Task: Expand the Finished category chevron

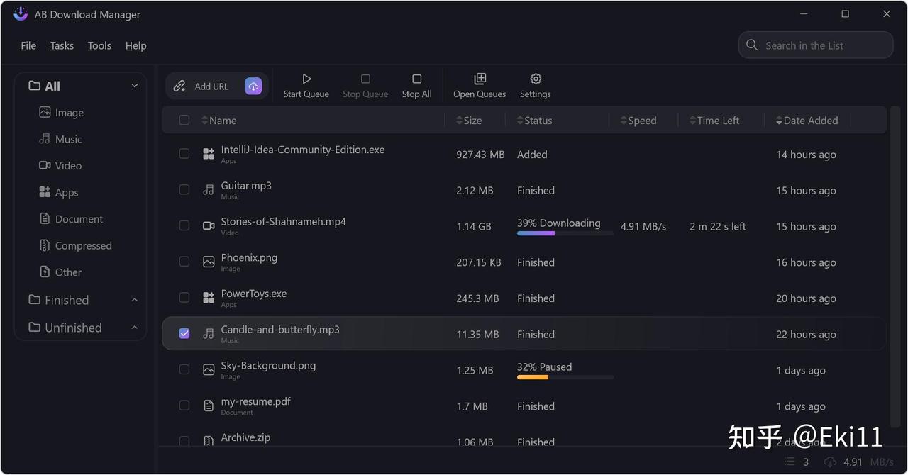Action: click(134, 300)
